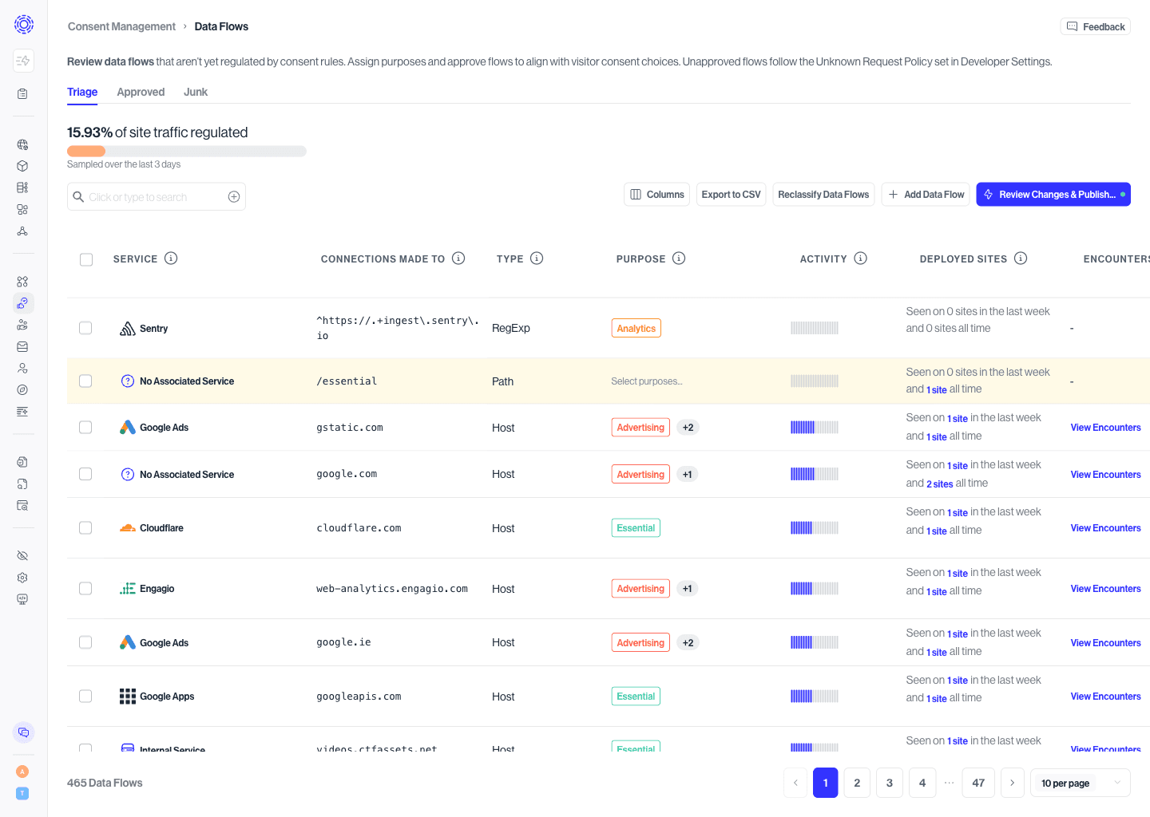Image resolution: width=1150 pixels, height=817 pixels.
Task: Open the thumbs-up consent sidebar icon
Action: (23, 303)
